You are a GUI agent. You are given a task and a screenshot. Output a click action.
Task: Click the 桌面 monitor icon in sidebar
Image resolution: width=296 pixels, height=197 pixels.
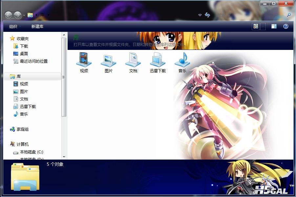click(x=16, y=54)
